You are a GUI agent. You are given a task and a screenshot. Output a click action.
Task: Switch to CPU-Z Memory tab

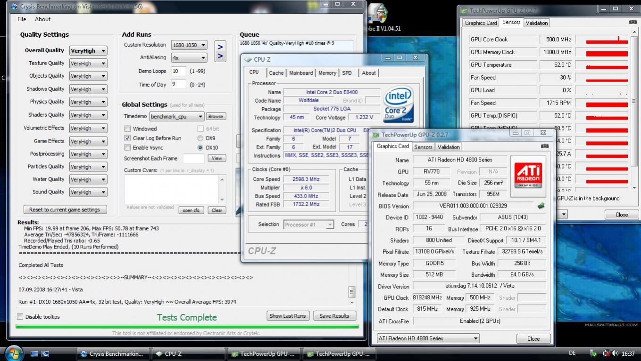[327, 73]
